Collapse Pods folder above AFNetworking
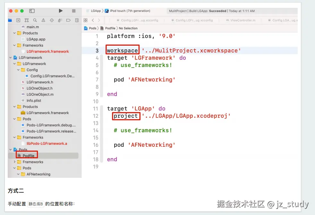This screenshot has height=215, width=315. click(x=14, y=168)
